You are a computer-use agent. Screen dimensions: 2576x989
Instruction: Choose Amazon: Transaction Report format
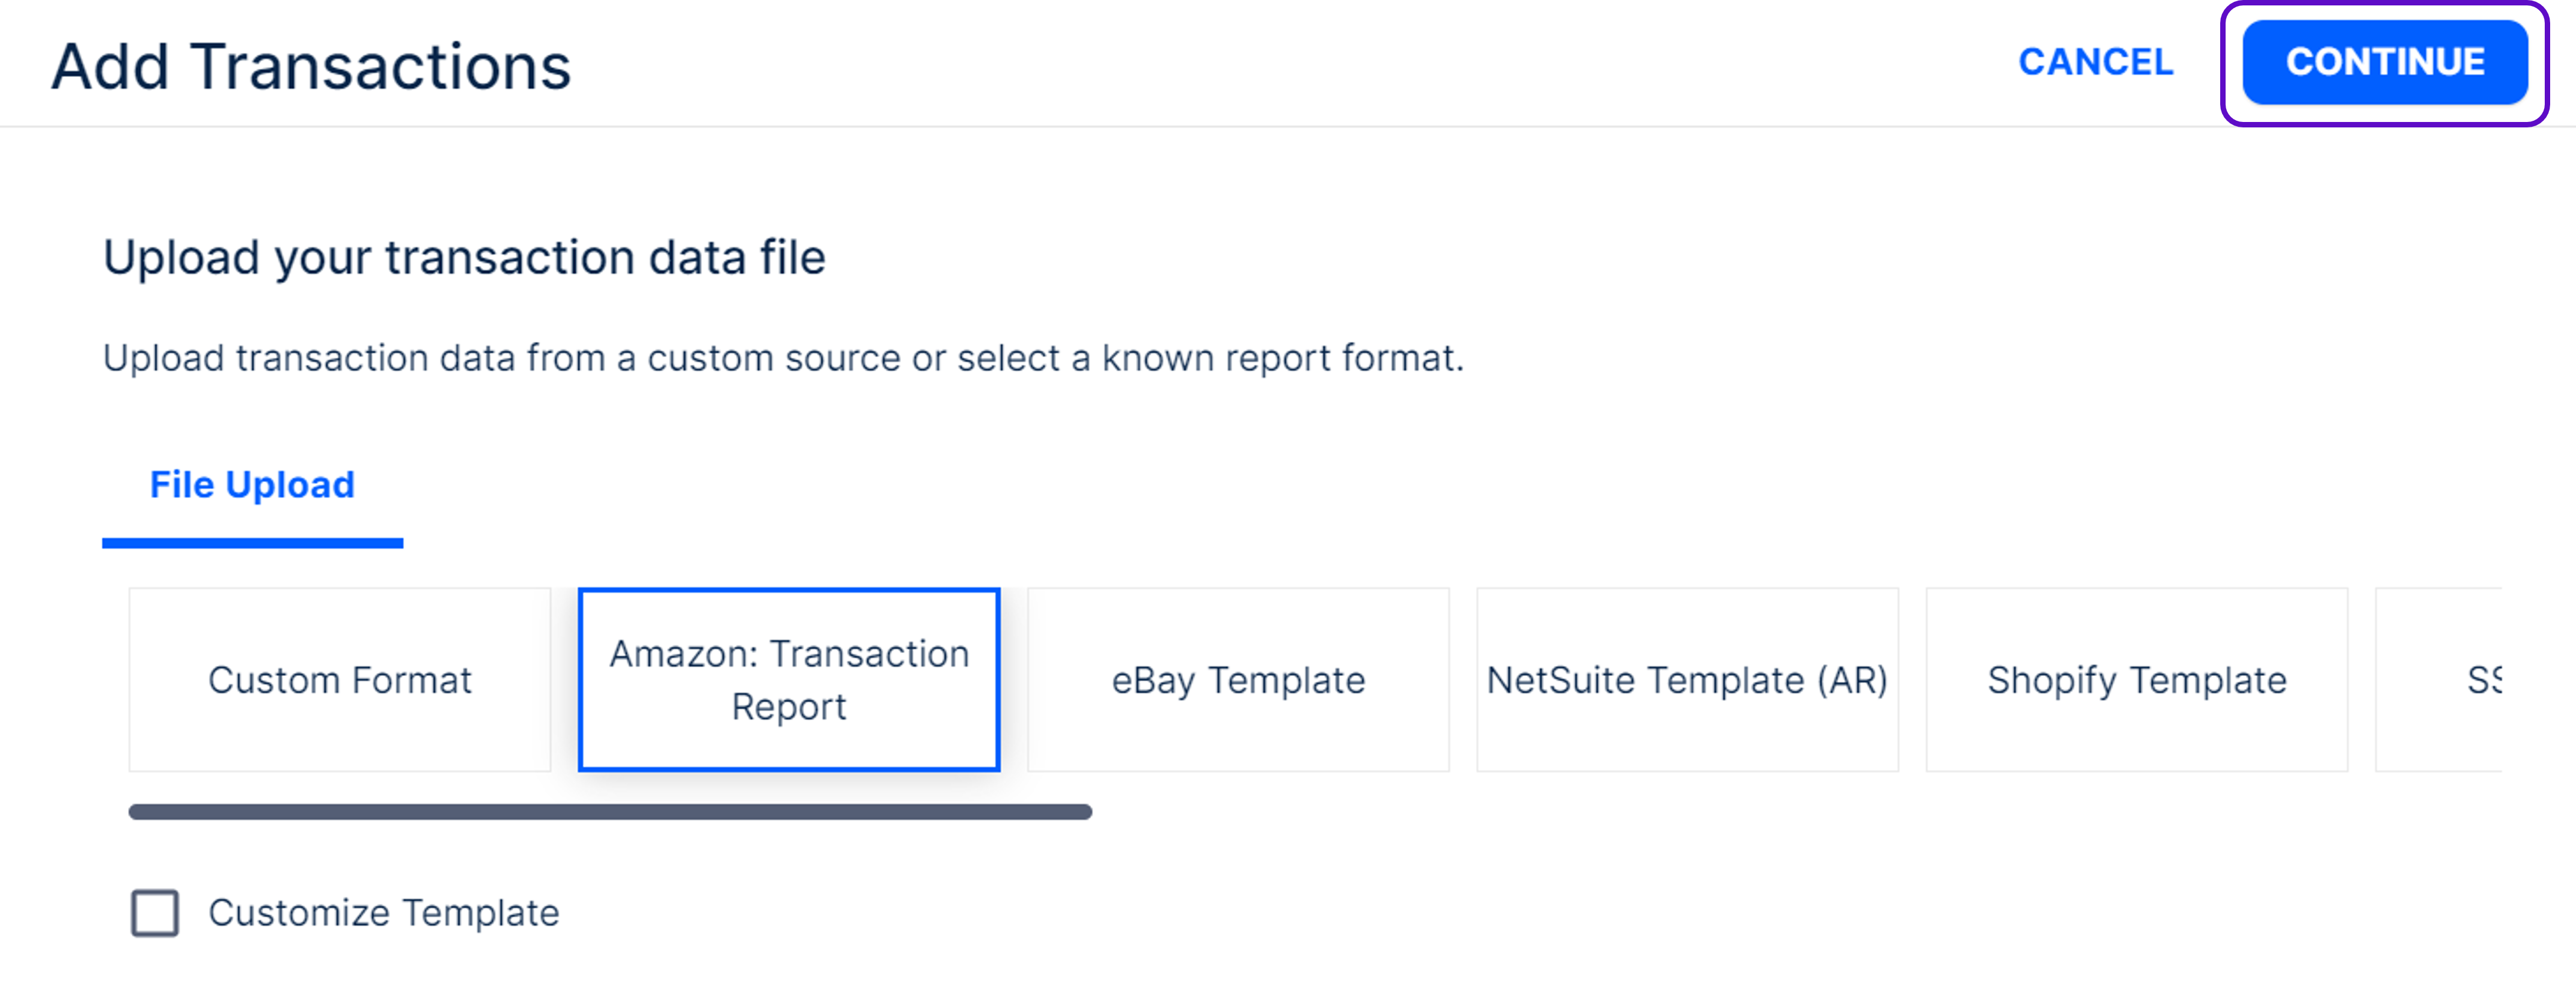[789, 680]
